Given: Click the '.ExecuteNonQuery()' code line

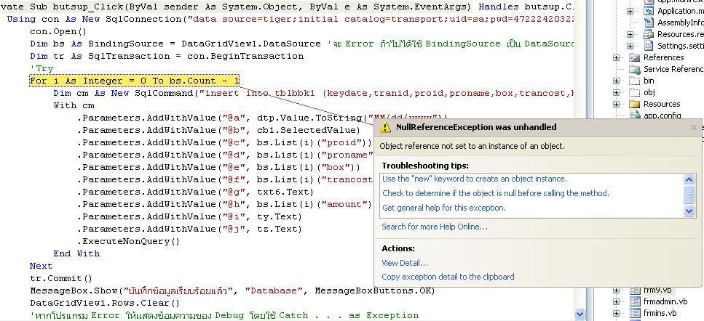Looking at the screenshot, I should [x=128, y=241].
